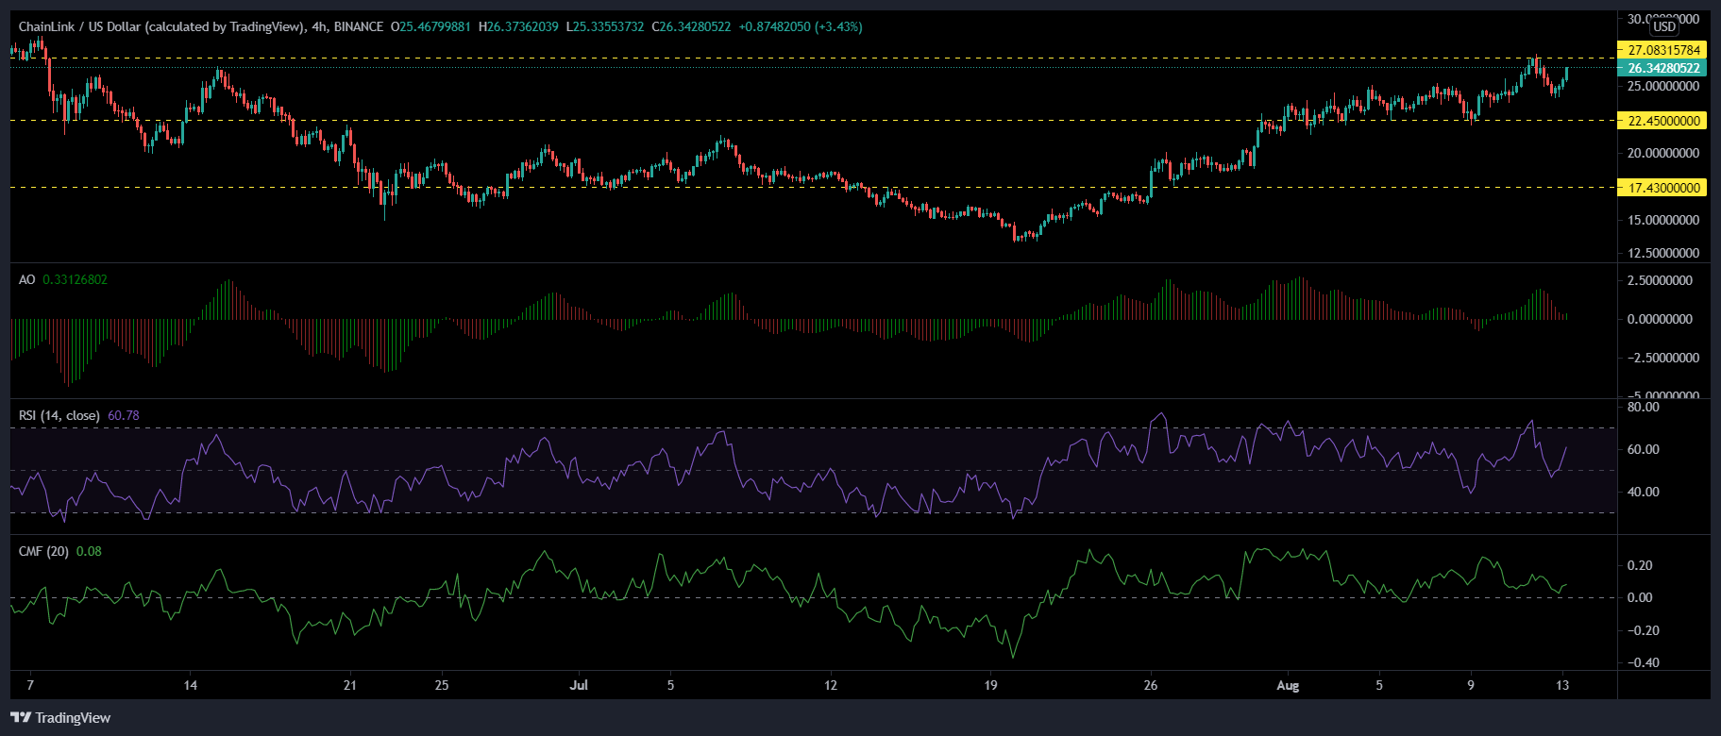The height and width of the screenshot is (736, 1721).
Task: Click the open value O25.46799881 in header
Action: click(x=431, y=26)
